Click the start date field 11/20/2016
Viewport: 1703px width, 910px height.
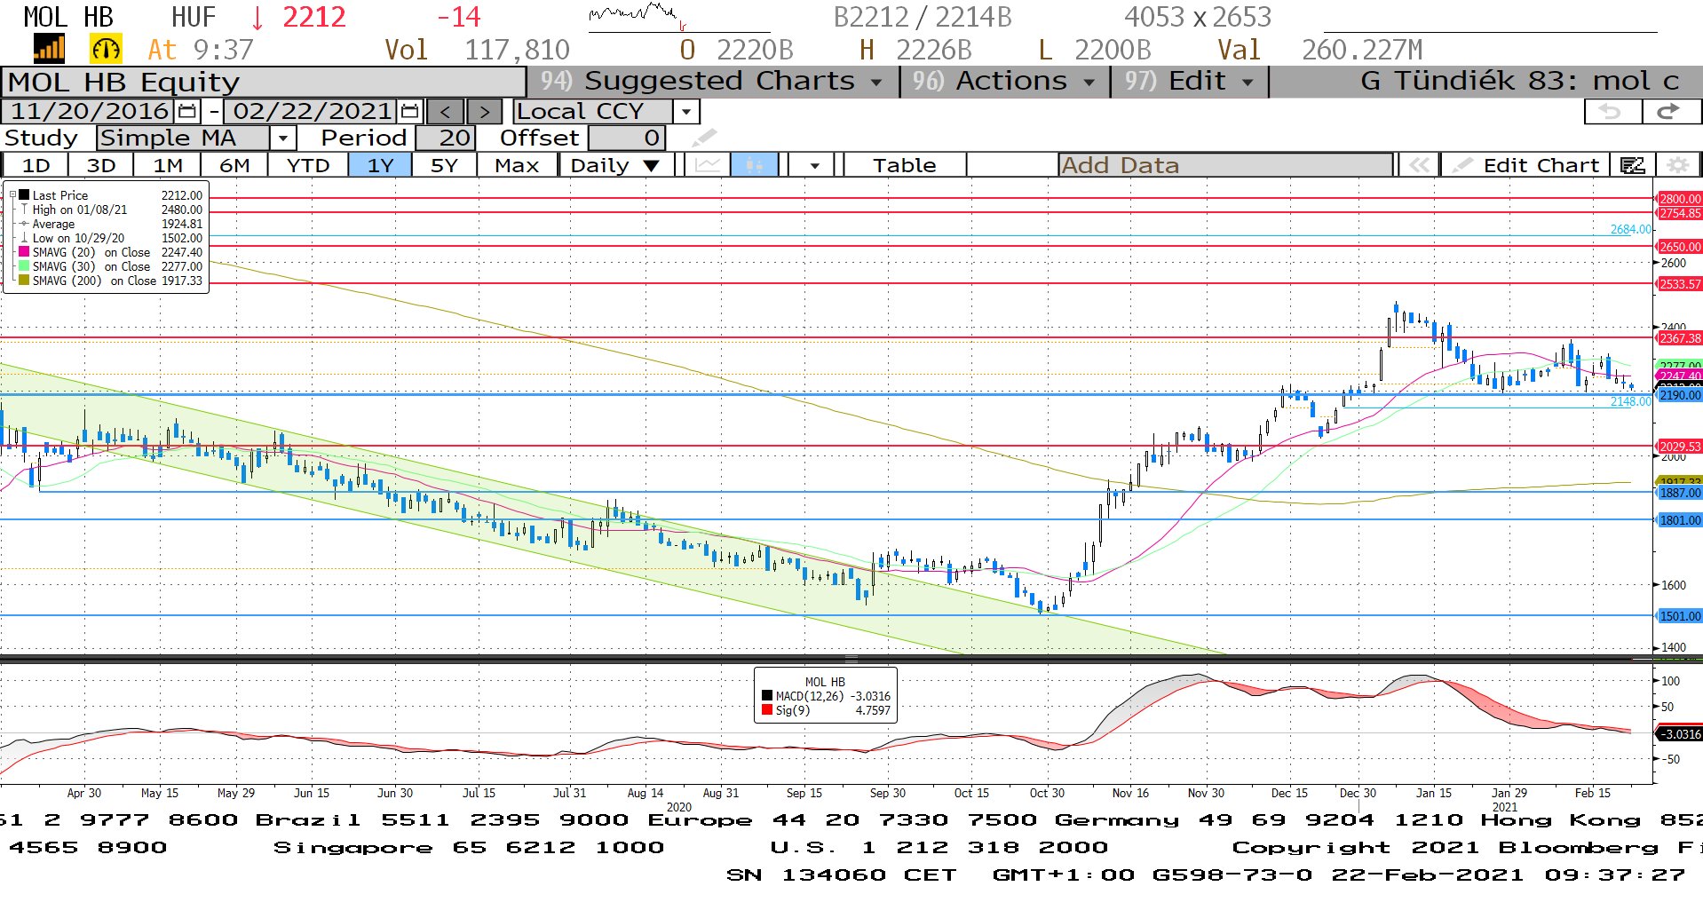tap(89, 112)
